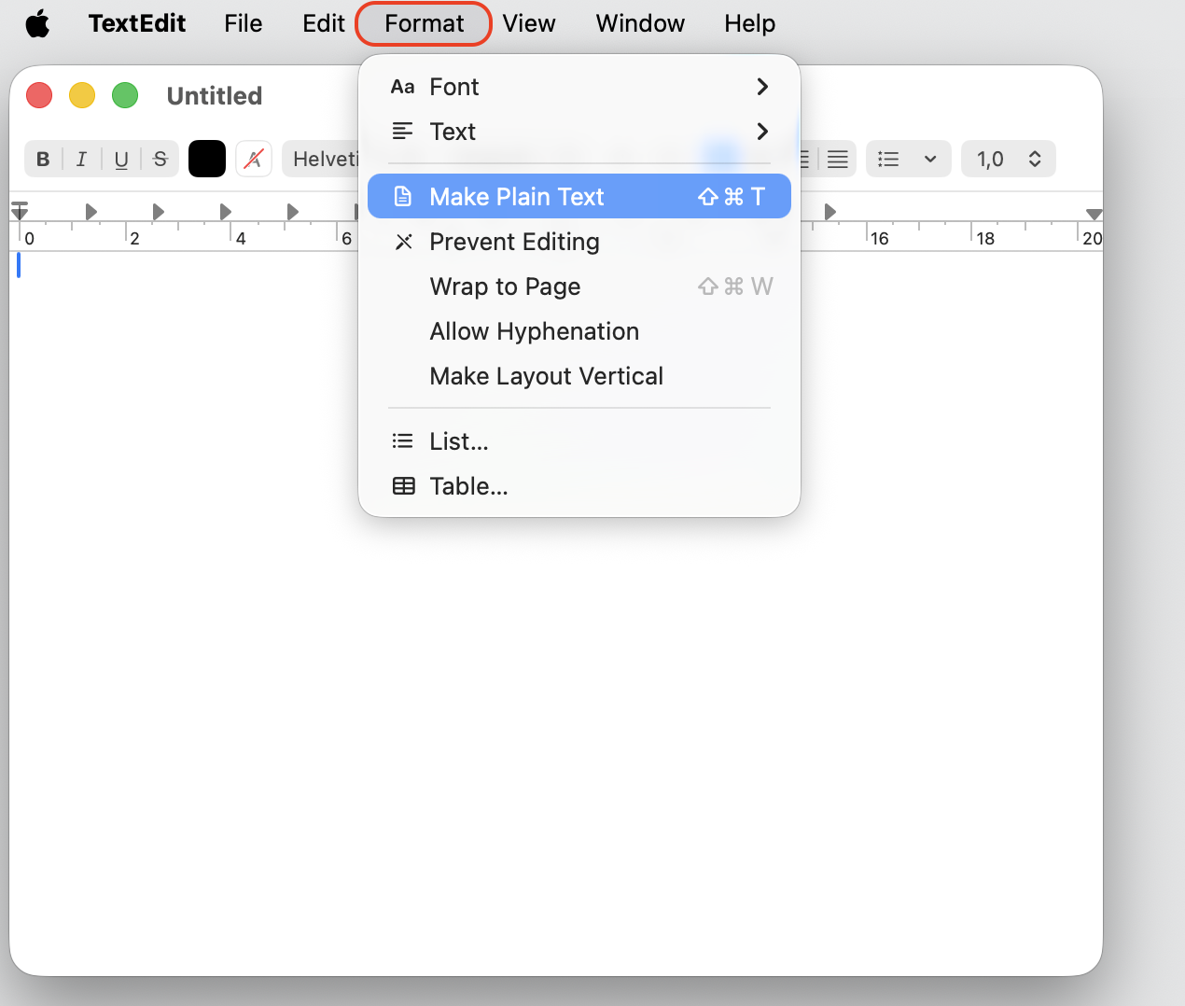Viewport: 1185px width, 1006px height.
Task: Toggle underline formatting button
Action: [121, 159]
